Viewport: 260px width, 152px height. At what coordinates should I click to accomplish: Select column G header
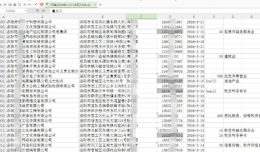point(233,17)
